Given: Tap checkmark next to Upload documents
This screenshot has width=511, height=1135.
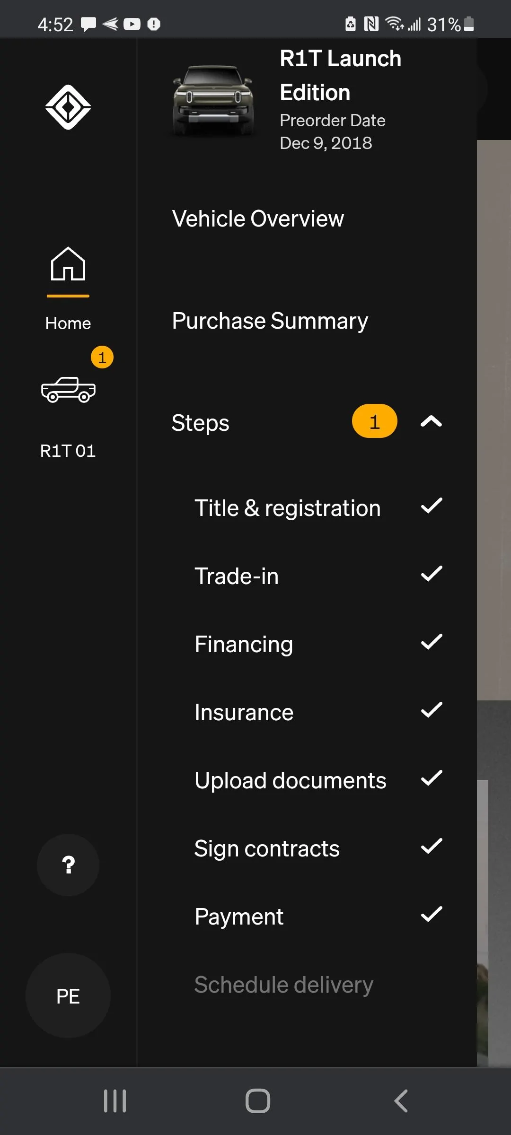Looking at the screenshot, I should (x=432, y=778).
